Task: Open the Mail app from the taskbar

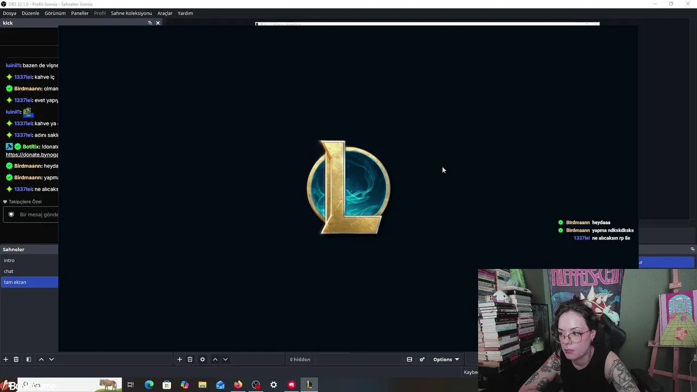Action: pyautogui.click(x=220, y=385)
